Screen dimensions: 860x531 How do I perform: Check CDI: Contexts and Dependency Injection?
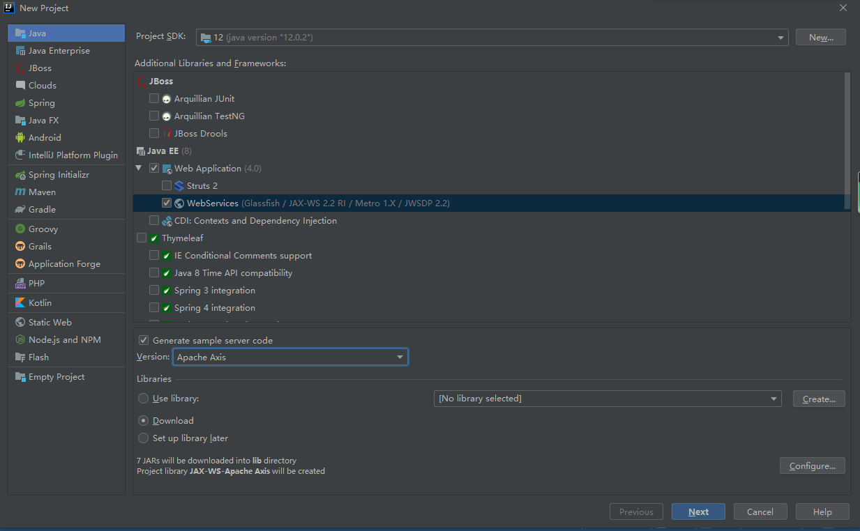click(154, 220)
